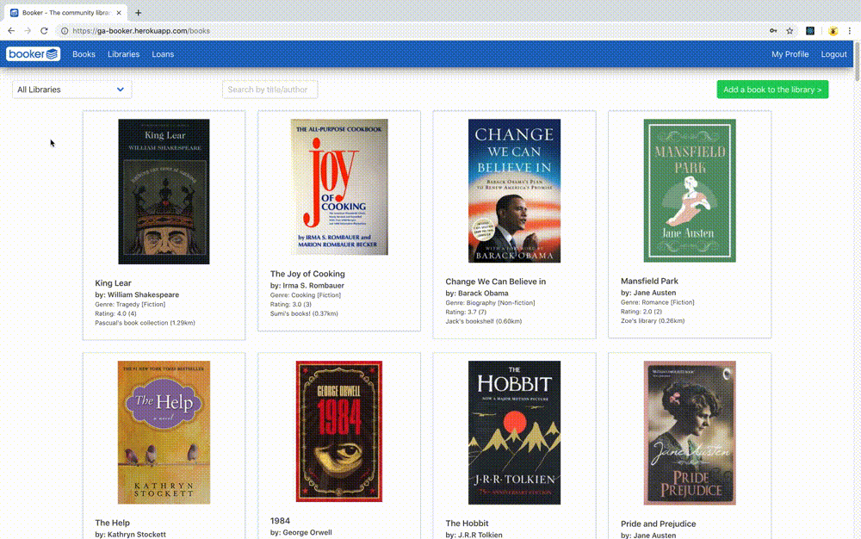Screen dimensions: 861x539
Task: Click 'by: William Shakespeare' author text
Action: coord(137,294)
